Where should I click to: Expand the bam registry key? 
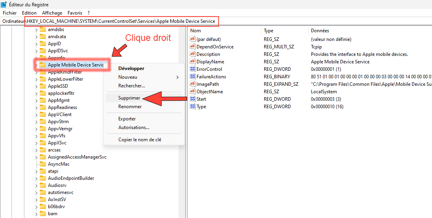pos(36,214)
